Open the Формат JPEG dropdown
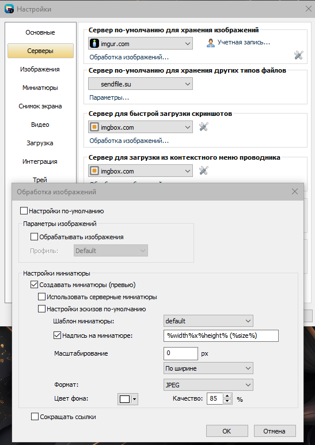Viewport: 315px width, 445px height. tap(208, 385)
